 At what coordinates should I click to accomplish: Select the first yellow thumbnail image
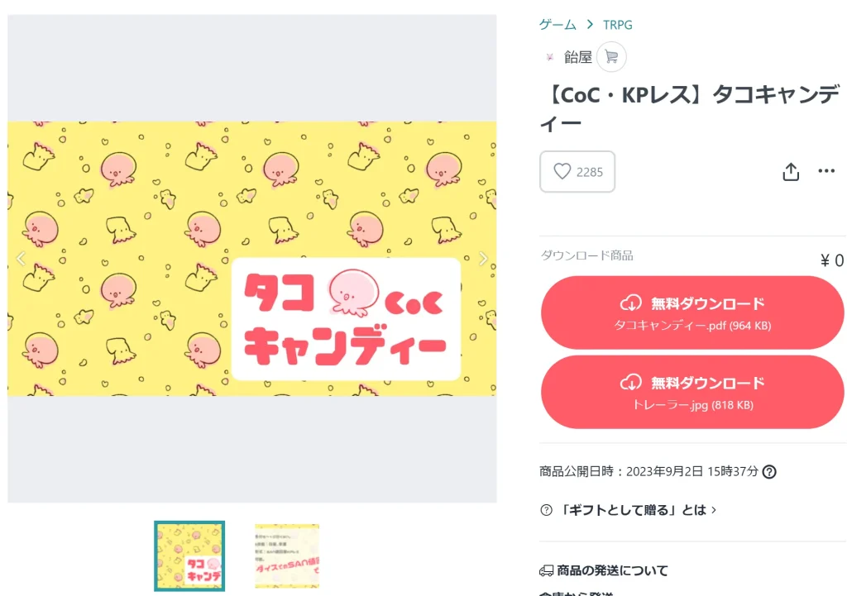click(x=189, y=556)
